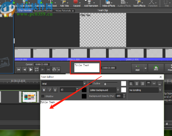Viewport: 172px width, 136px height.
Task: Open Video Effects from toolbar
Action: point(109,3)
